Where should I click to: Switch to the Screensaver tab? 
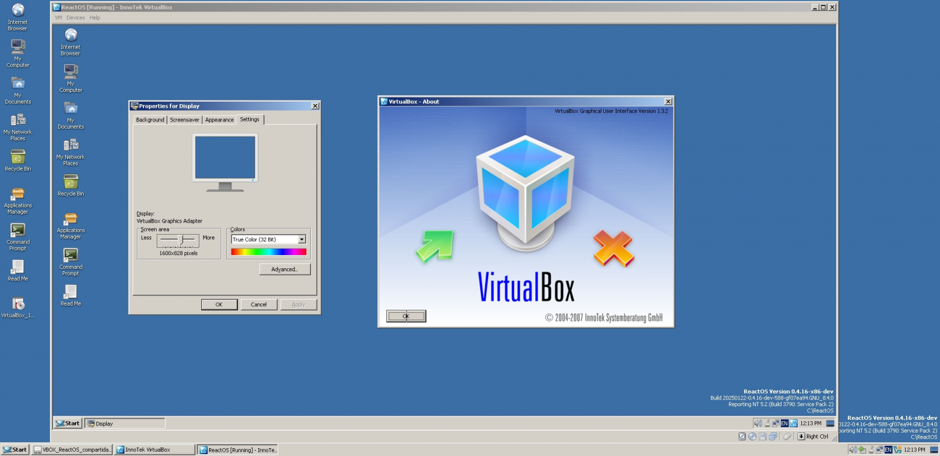[184, 119]
